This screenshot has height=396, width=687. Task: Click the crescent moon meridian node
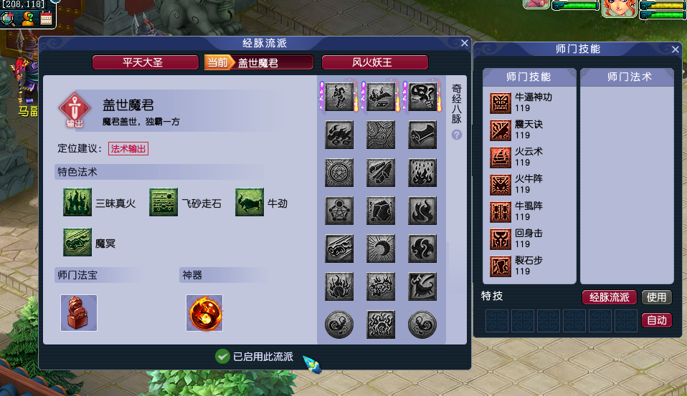pyautogui.click(x=381, y=248)
